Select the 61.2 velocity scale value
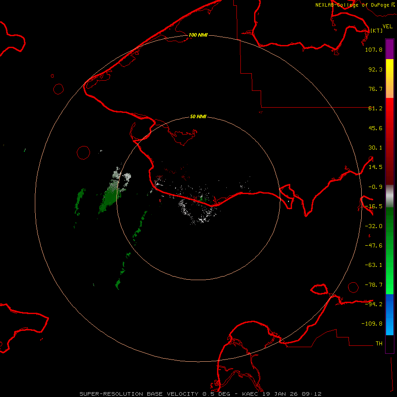 [x=375, y=109]
